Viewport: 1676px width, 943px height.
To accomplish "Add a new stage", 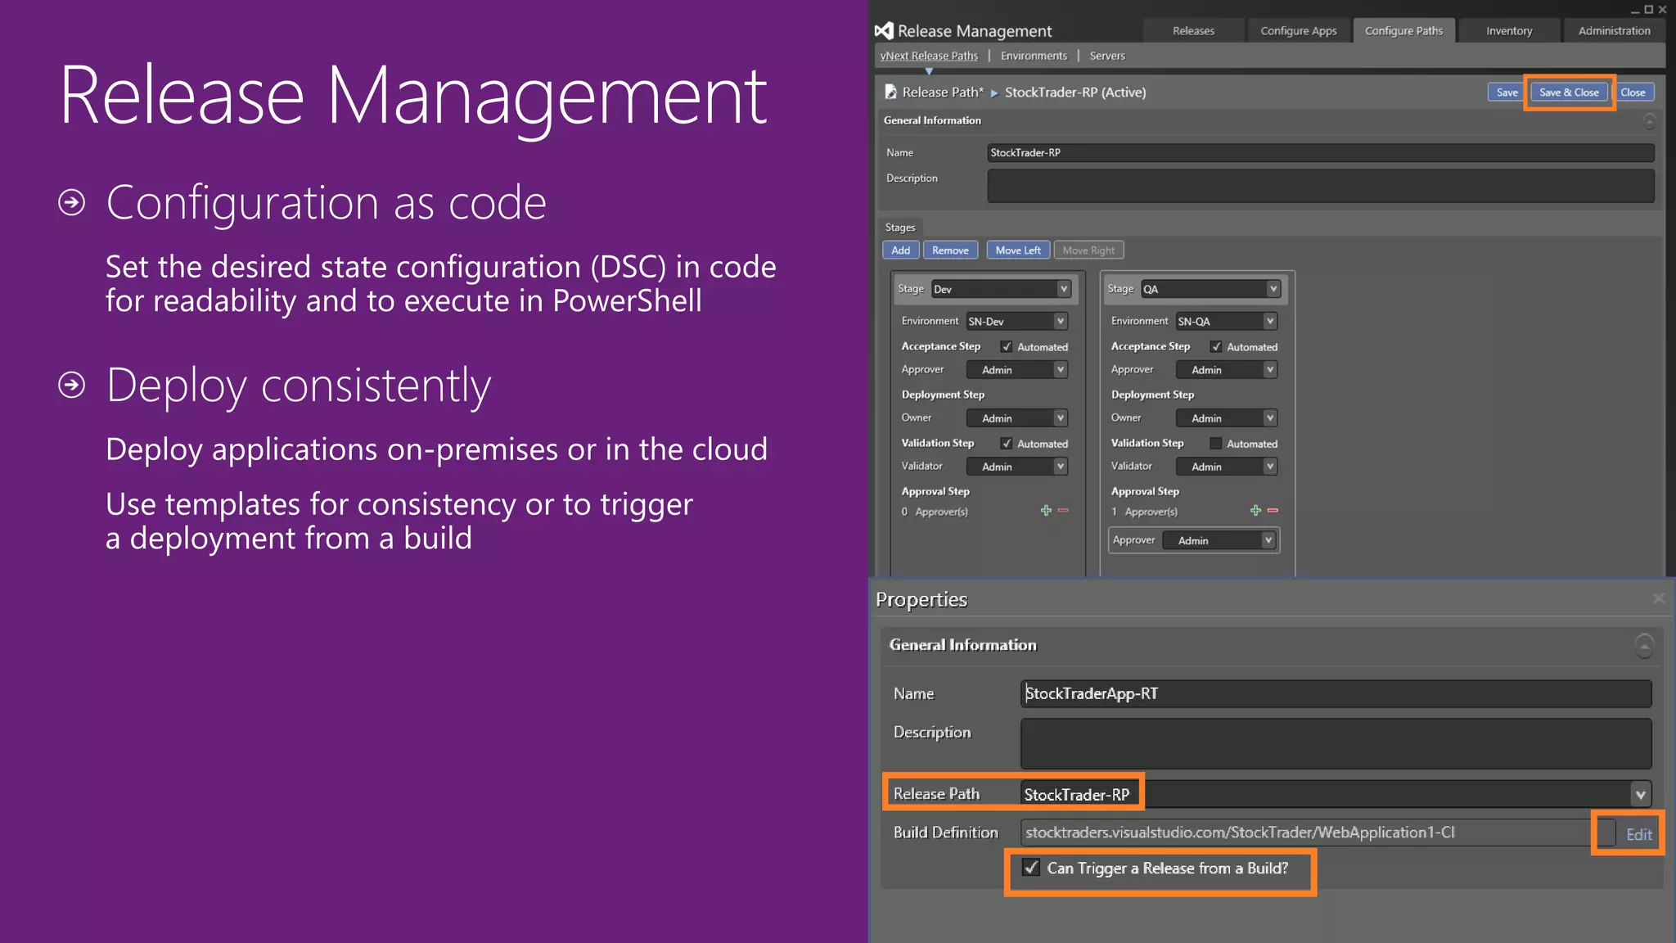I will pyautogui.click(x=901, y=250).
